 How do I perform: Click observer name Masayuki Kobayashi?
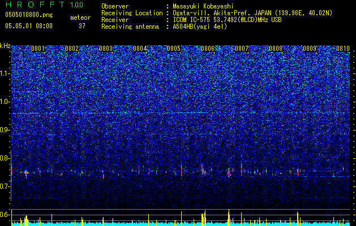[203, 6]
